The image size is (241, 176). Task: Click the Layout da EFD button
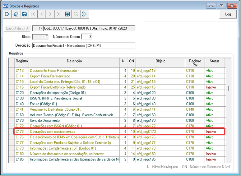[x=17, y=28]
